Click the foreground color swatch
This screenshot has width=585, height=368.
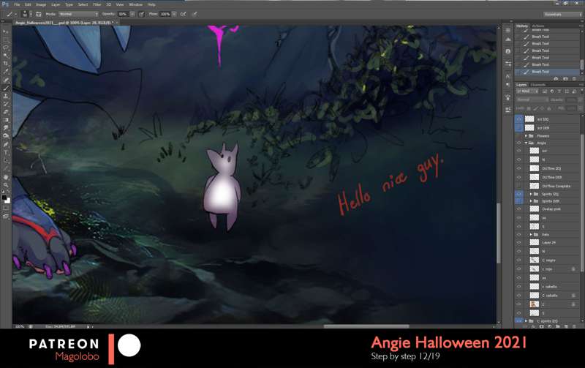tap(4, 197)
